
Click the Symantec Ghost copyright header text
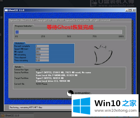click(60, 20)
